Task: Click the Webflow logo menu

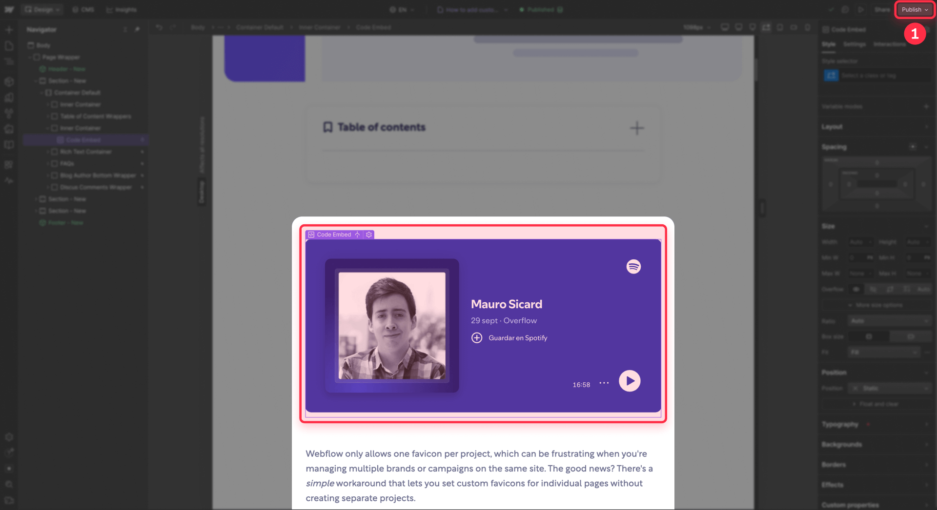Action: tap(9, 10)
